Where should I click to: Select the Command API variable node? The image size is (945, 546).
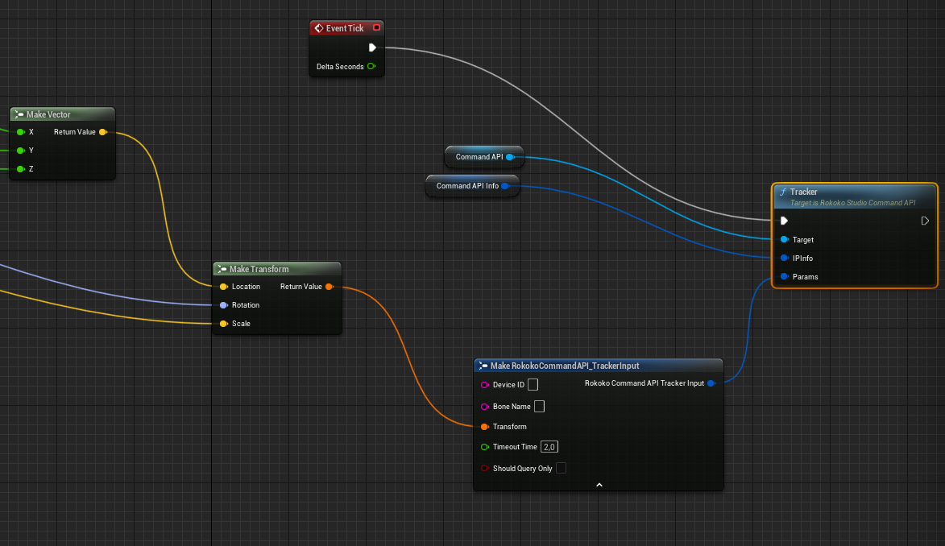[x=479, y=156]
